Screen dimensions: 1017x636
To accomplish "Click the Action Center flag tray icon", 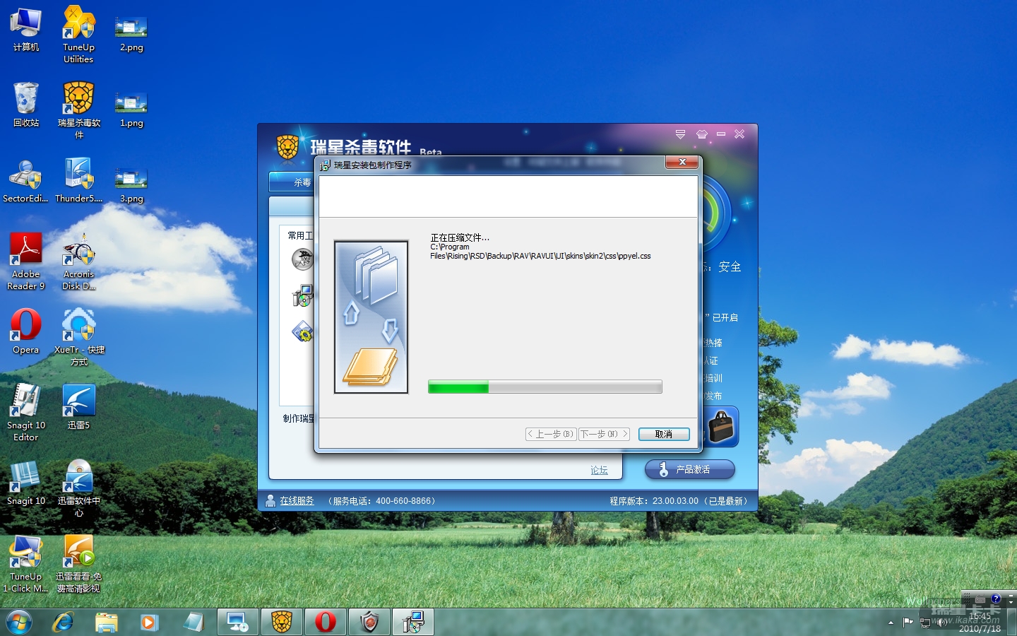I will pyautogui.click(x=908, y=623).
